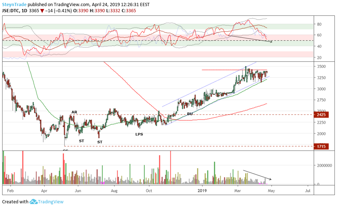Image resolution: width=337 pixels, height=208 pixels.
Task: Click the 40 level on indicator axis
Action: [319, 46]
